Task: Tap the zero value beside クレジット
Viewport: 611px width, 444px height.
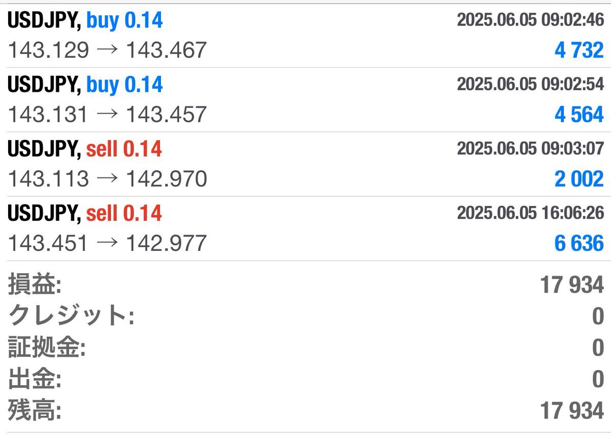Action: [598, 317]
